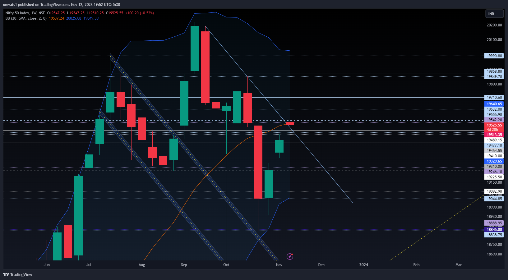The image size is (508, 280).
Task: Click the Jun label on time axis
Action: coord(47,265)
